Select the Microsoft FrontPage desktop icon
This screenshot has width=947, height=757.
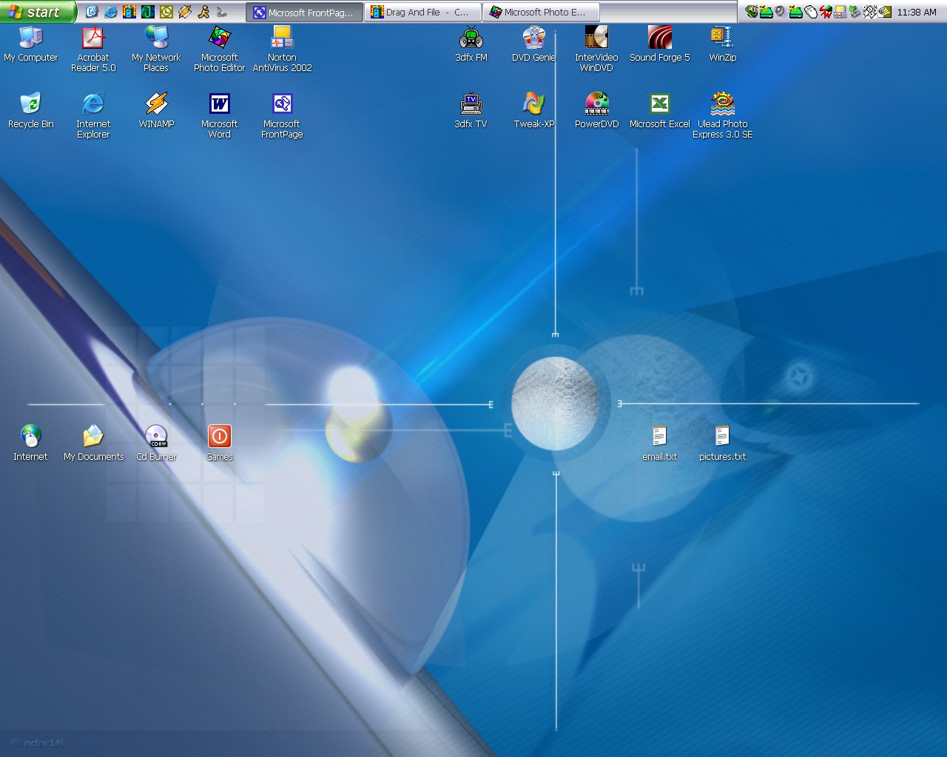click(282, 116)
